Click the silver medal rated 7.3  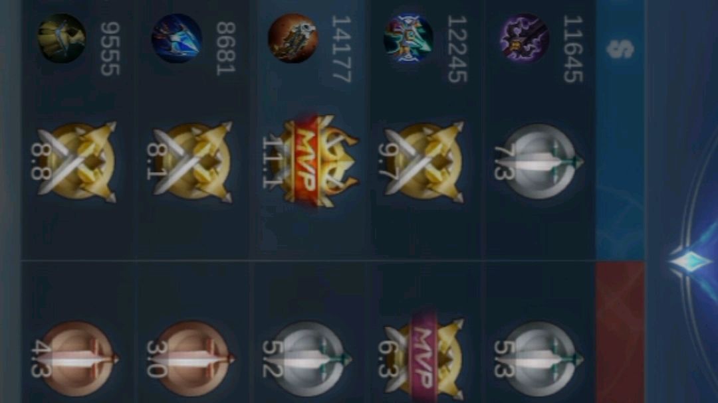point(538,161)
